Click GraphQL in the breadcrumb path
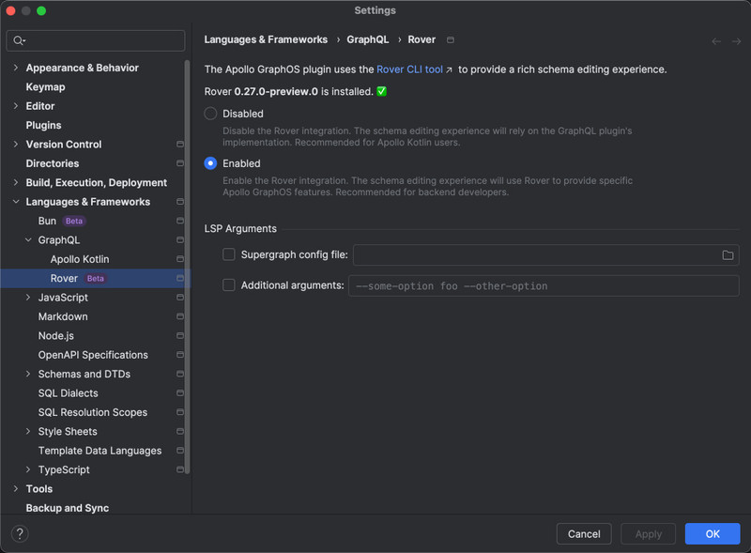The width and height of the screenshot is (751, 553). [368, 39]
